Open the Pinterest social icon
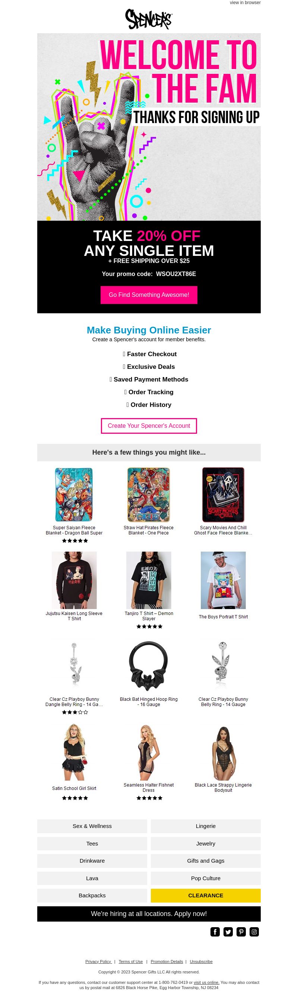The image size is (298, 1007). coord(241,932)
